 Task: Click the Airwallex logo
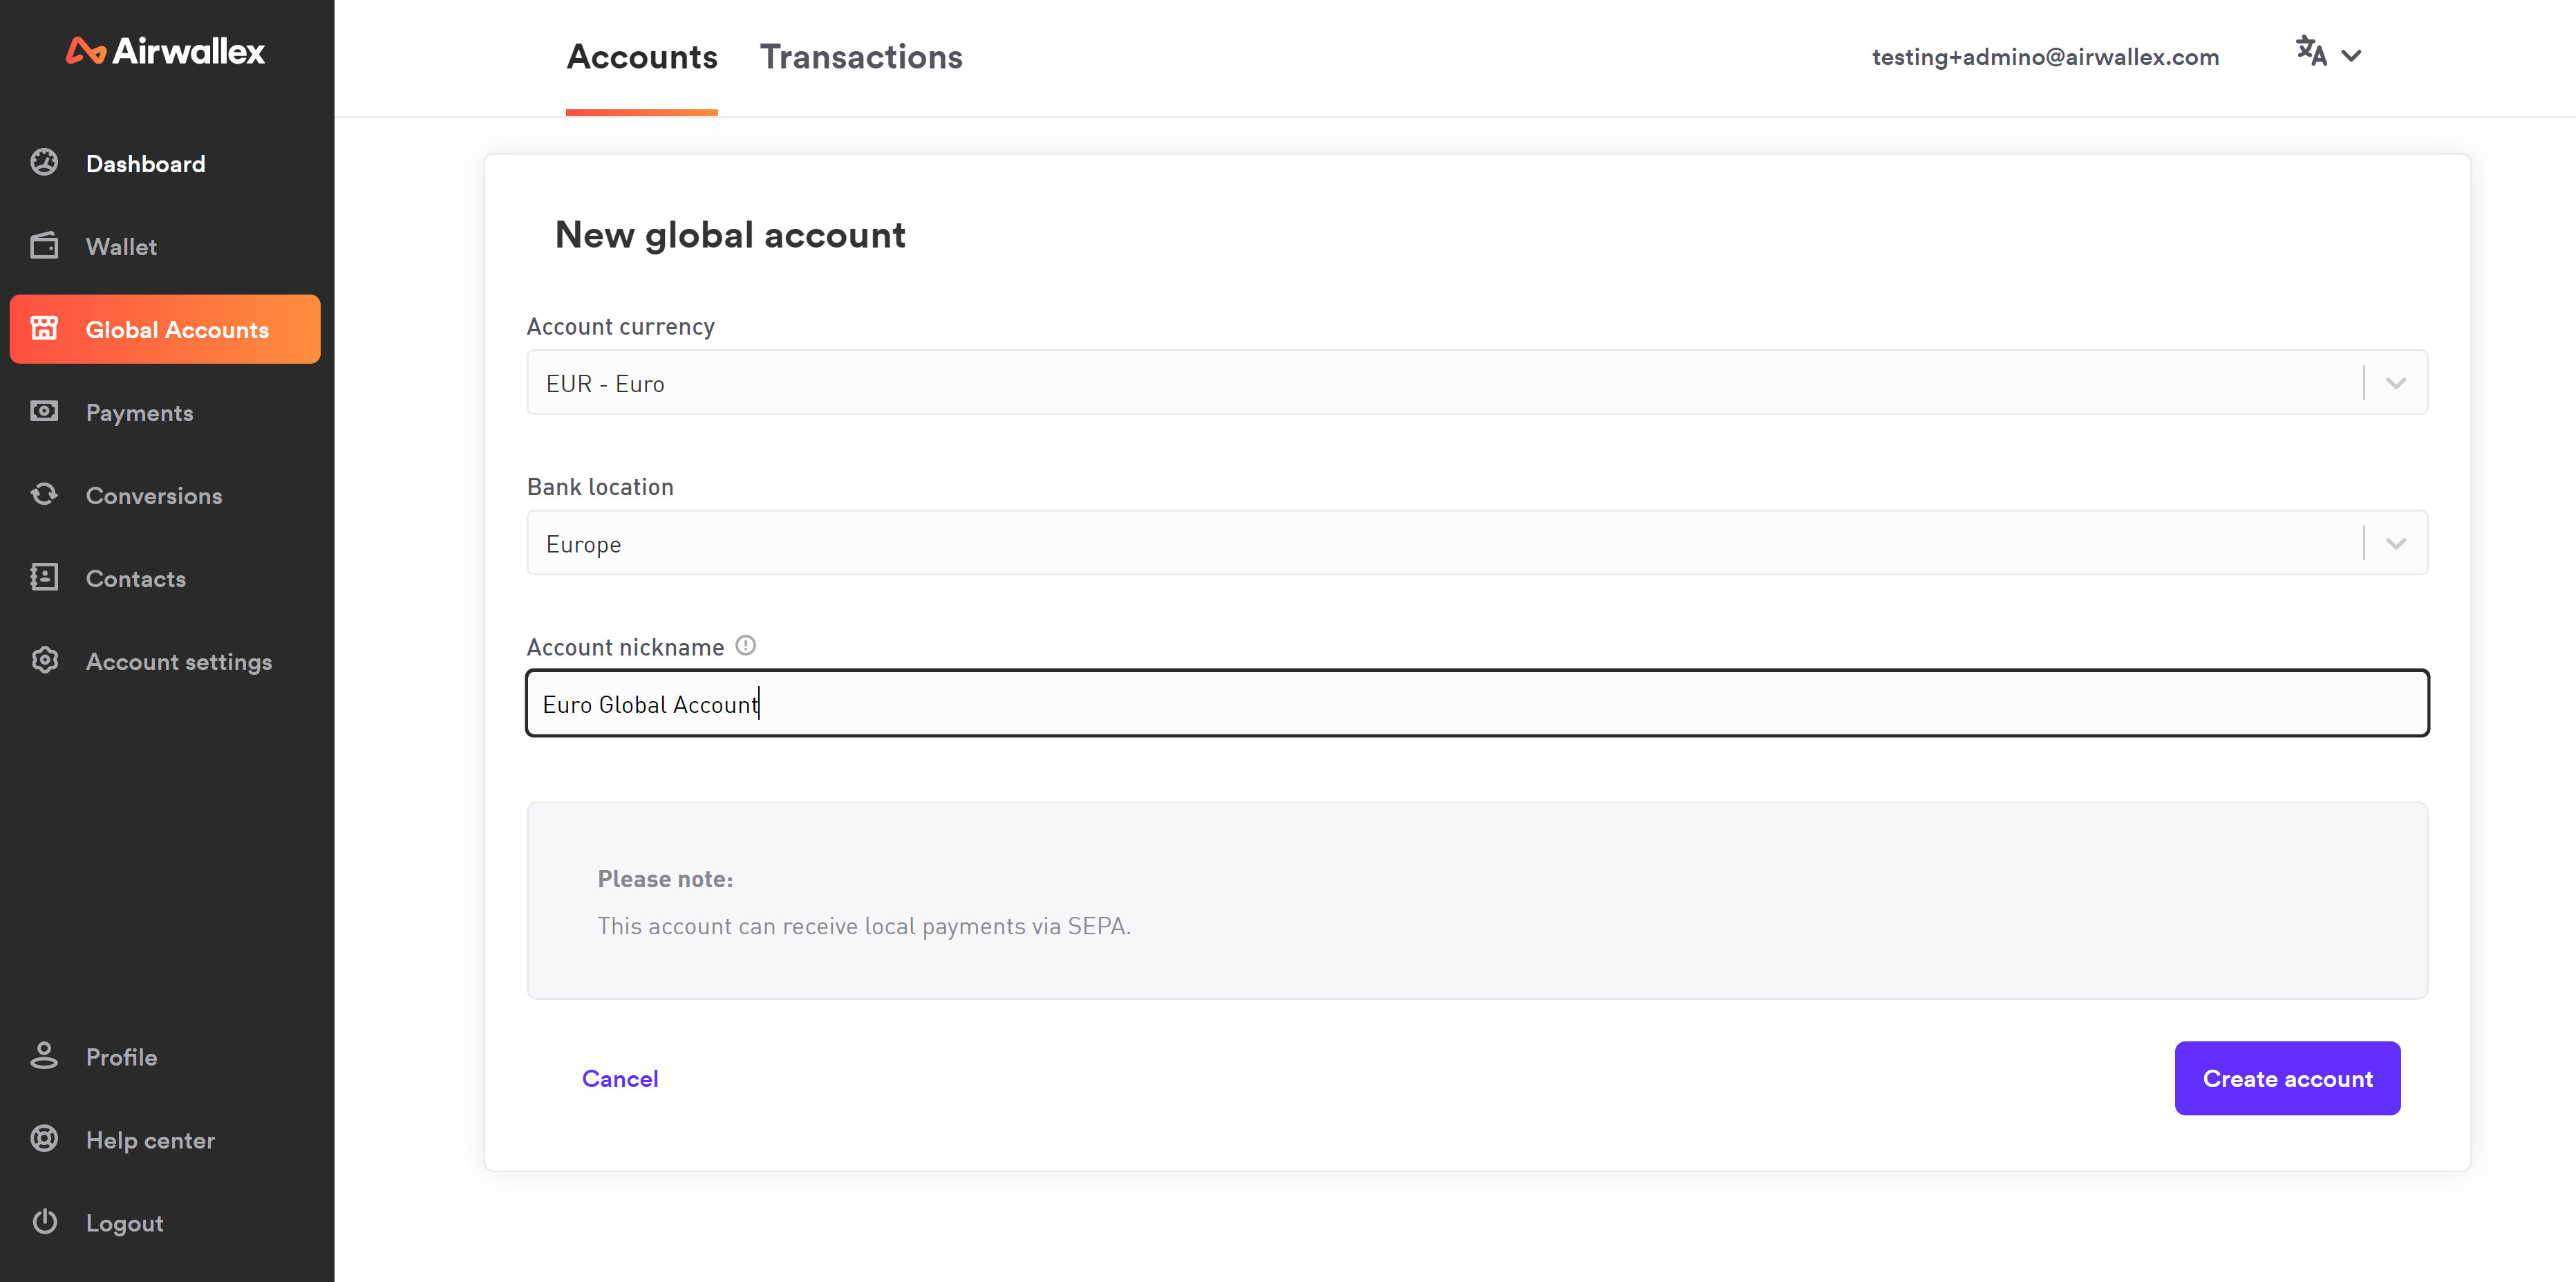pos(165,51)
